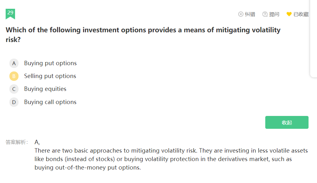Choose the Buying put options answer text
The width and height of the screenshot is (317, 183).
(x=50, y=63)
